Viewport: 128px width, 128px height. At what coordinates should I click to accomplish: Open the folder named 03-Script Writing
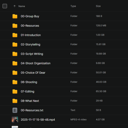[x=32, y=54]
